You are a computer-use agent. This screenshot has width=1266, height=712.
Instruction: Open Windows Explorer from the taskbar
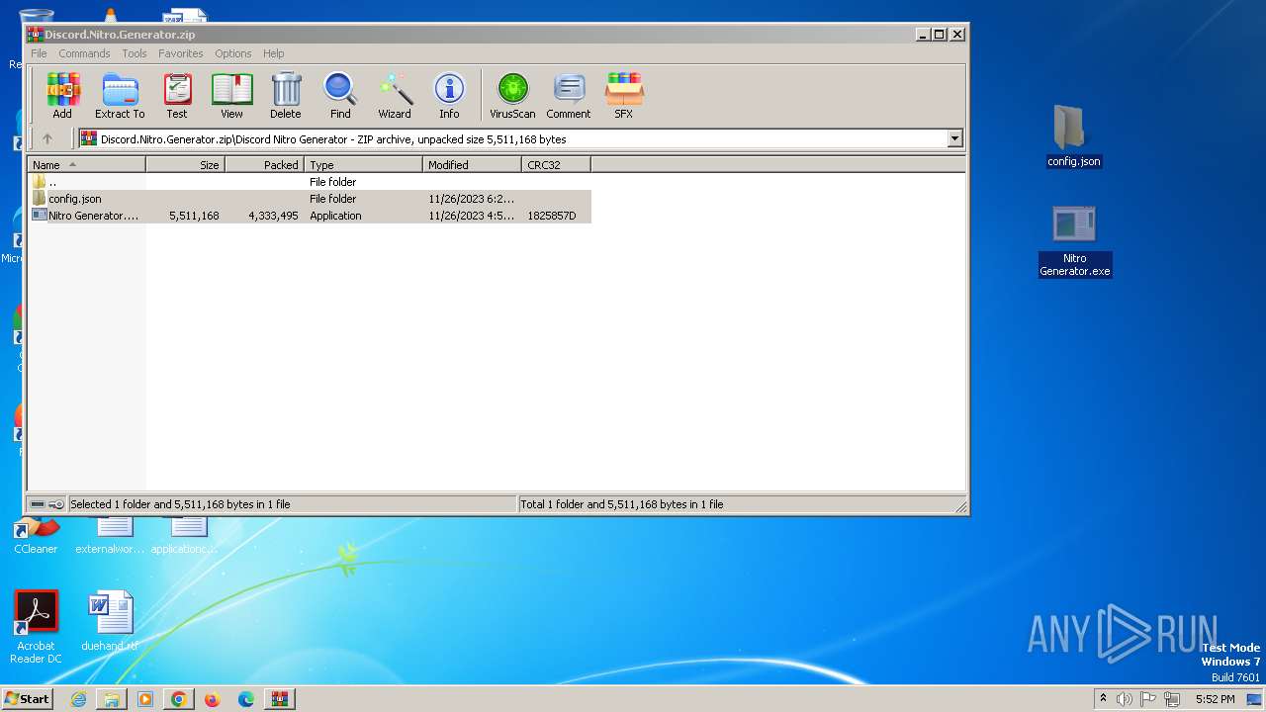(x=112, y=699)
